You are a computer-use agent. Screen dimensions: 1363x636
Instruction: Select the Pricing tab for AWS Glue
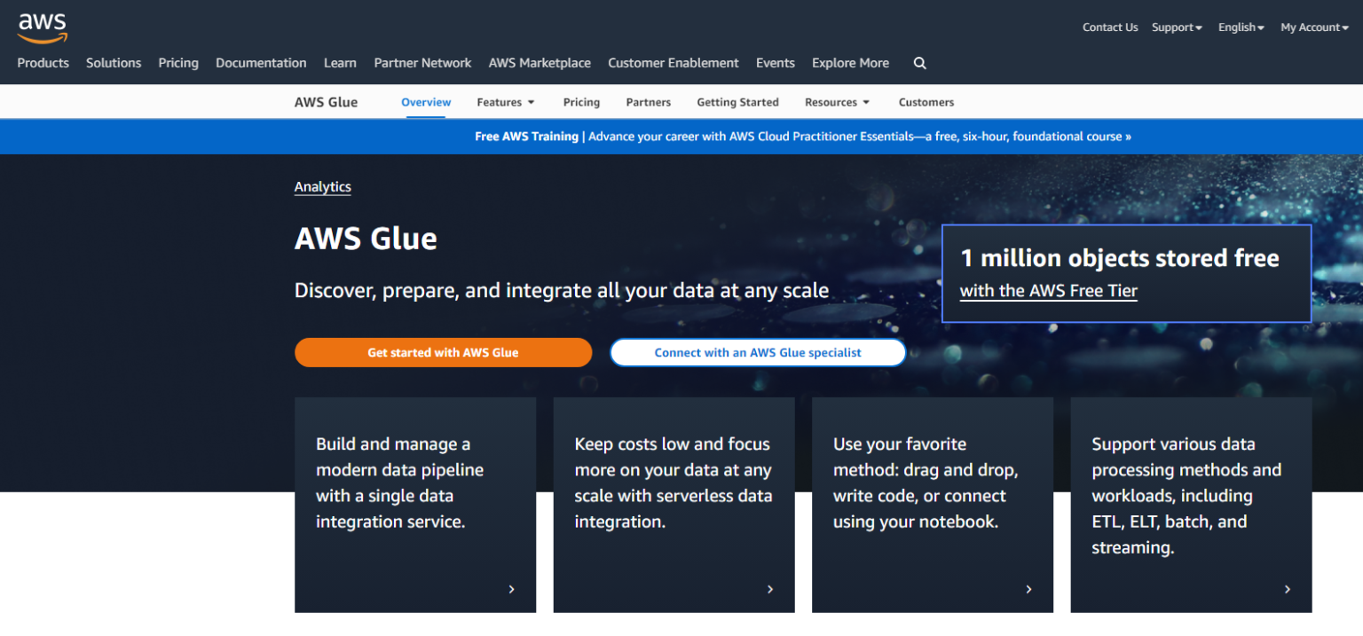(581, 102)
